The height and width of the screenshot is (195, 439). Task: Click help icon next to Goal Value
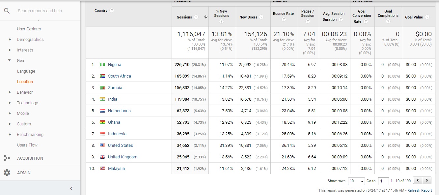point(427,17)
